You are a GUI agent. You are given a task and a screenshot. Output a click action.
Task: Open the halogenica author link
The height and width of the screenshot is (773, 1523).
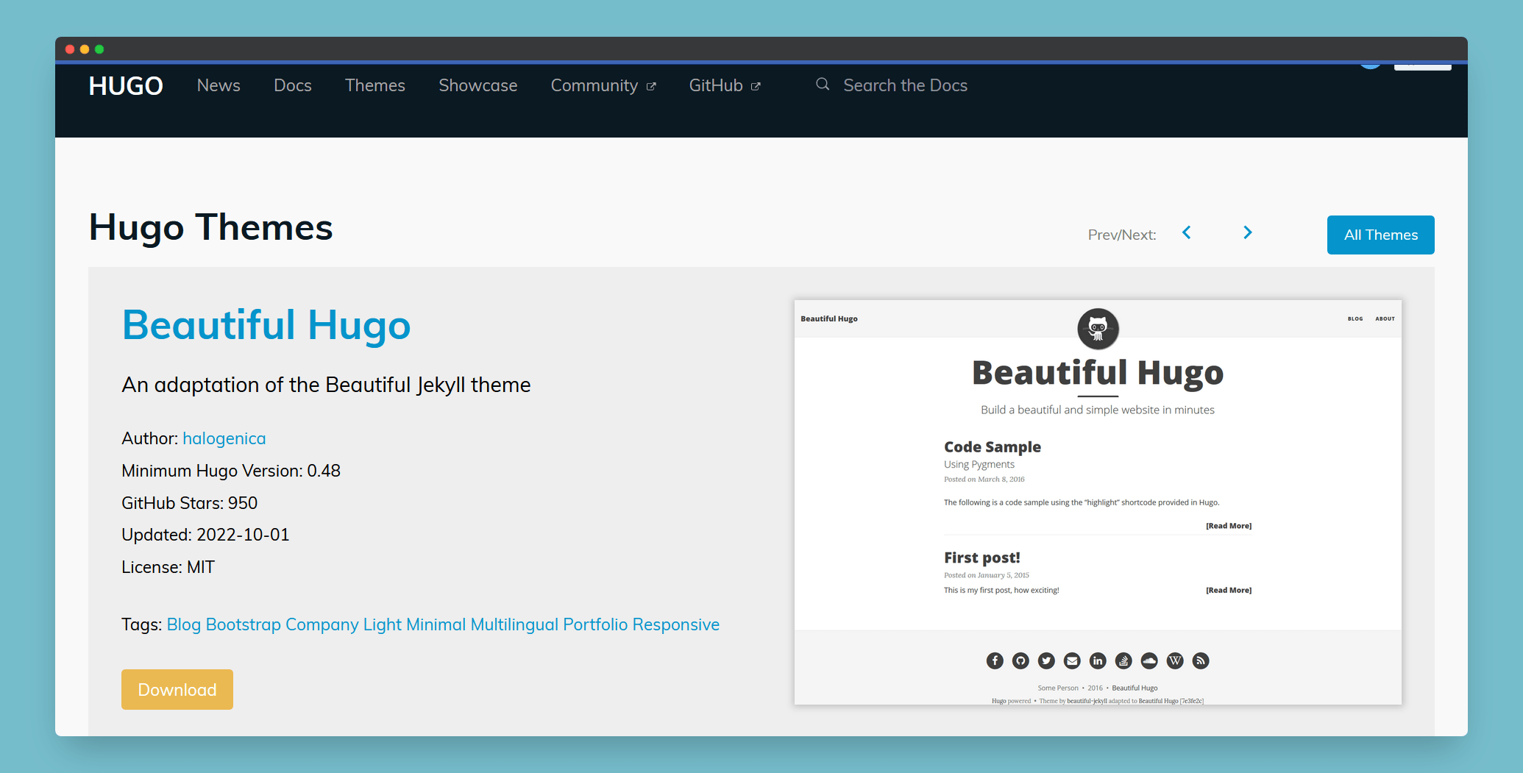pos(224,438)
